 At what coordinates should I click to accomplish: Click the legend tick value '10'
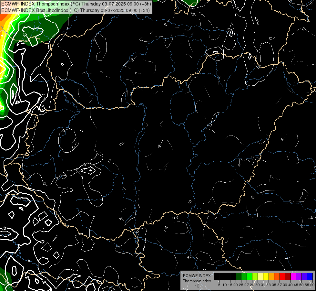click(225, 285)
